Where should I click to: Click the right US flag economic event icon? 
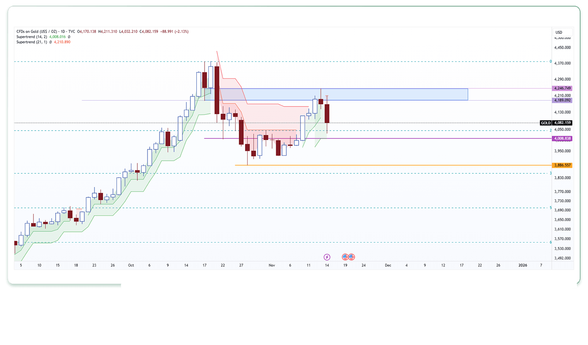point(352,257)
